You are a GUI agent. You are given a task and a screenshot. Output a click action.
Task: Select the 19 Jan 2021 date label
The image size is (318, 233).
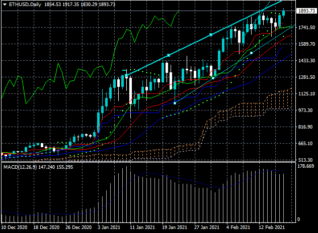coord(175,227)
